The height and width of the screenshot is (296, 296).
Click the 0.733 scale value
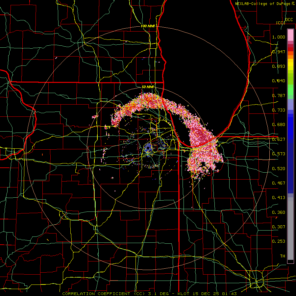279,110
